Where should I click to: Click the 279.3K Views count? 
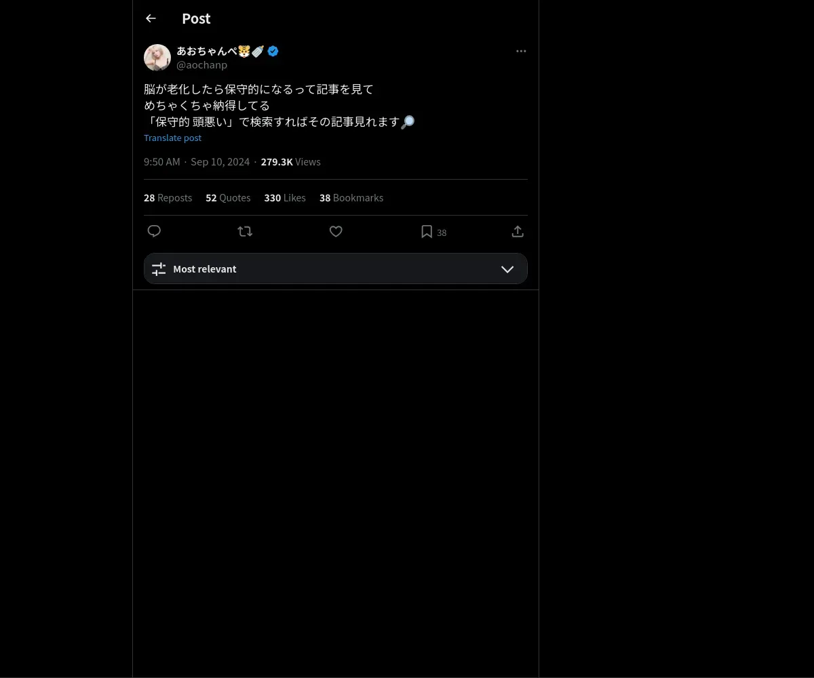tap(290, 162)
